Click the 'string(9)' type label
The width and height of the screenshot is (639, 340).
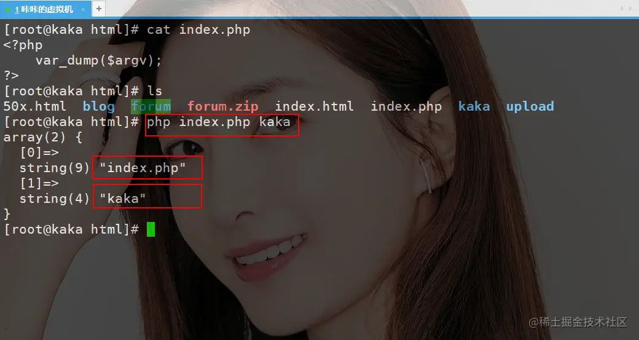pyautogui.click(x=55, y=168)
